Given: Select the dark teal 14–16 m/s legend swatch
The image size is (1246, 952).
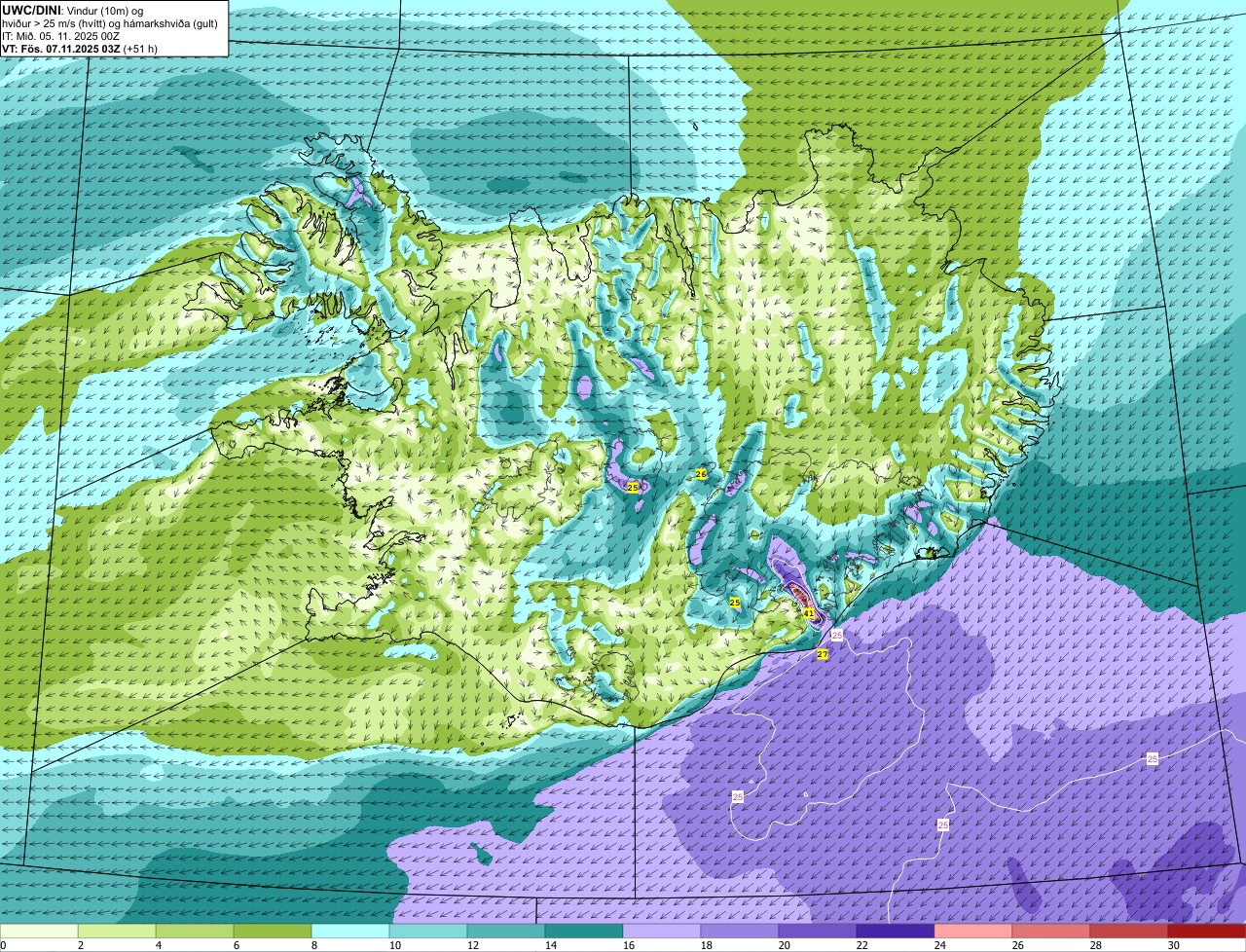Looking at the screenshot, I should point(584,932).
